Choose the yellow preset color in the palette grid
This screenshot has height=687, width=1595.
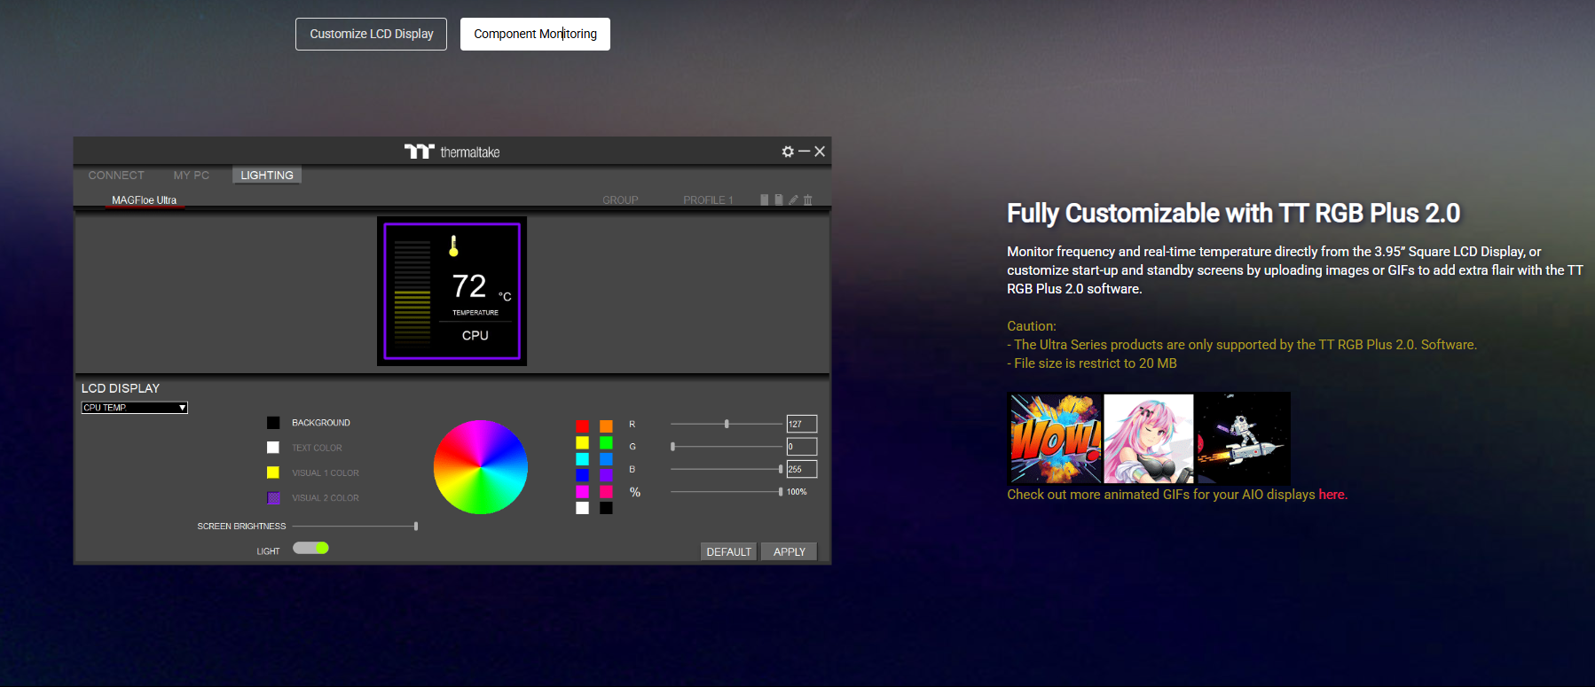pos(582,442)
